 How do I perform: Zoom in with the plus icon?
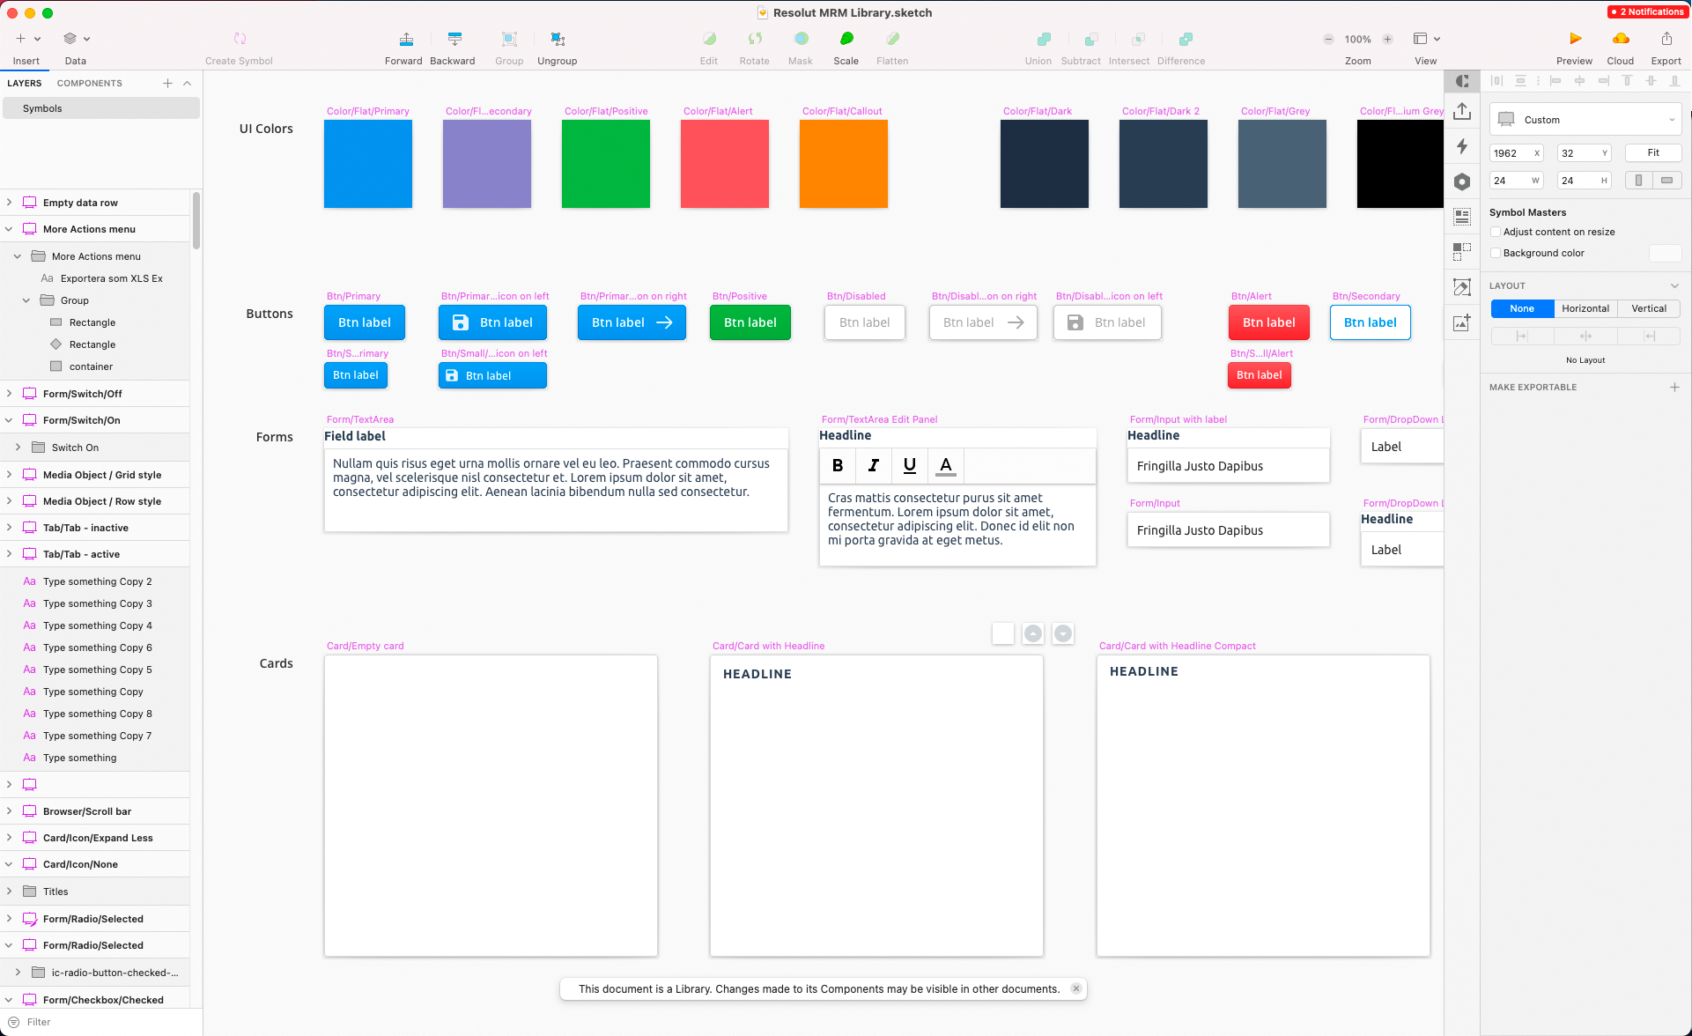pos(1387,39)
